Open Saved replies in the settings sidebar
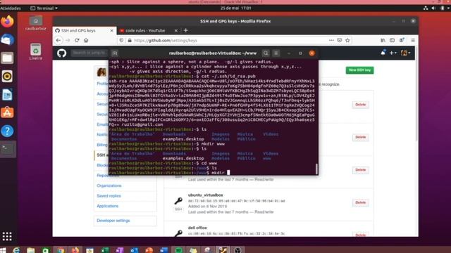Screen dimensions: 451x253 (109, 196)
